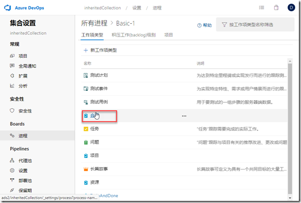This screenshot has width=301, height=203.
Task: Go to the 设置 breadcrumb
Action: [136, 8]
